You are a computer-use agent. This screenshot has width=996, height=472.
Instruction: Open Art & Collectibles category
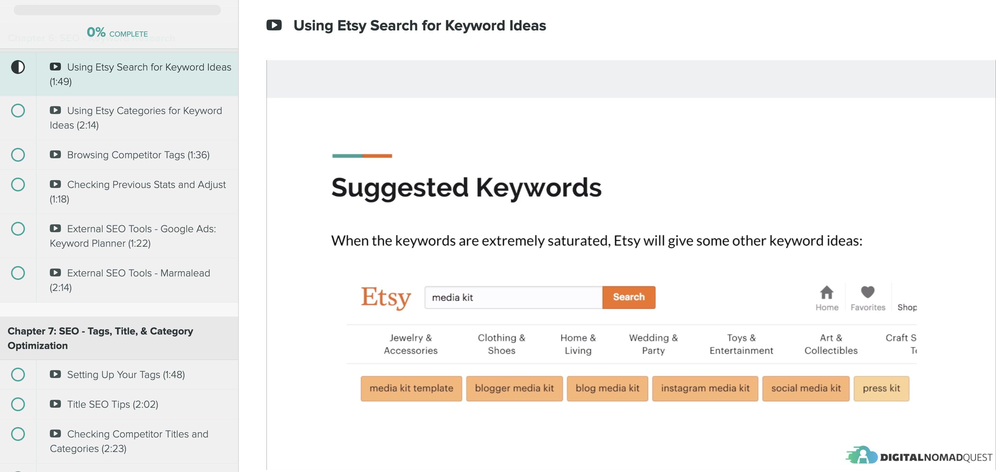point(831,344)
